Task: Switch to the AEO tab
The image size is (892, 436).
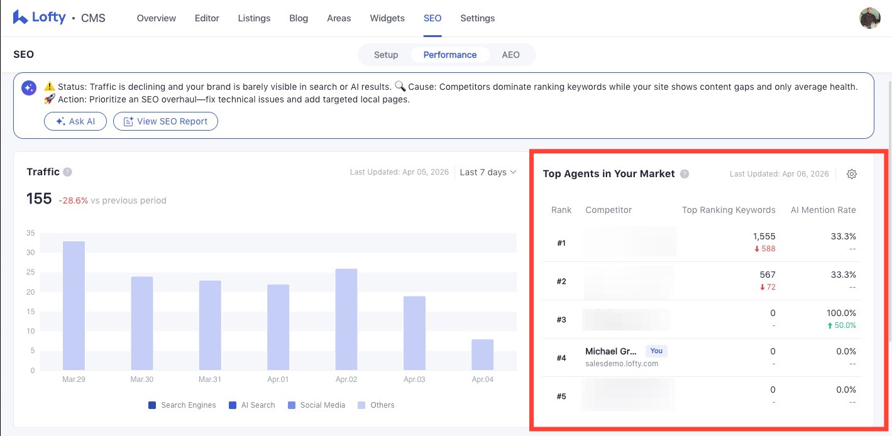Action: tap(510, 55)
